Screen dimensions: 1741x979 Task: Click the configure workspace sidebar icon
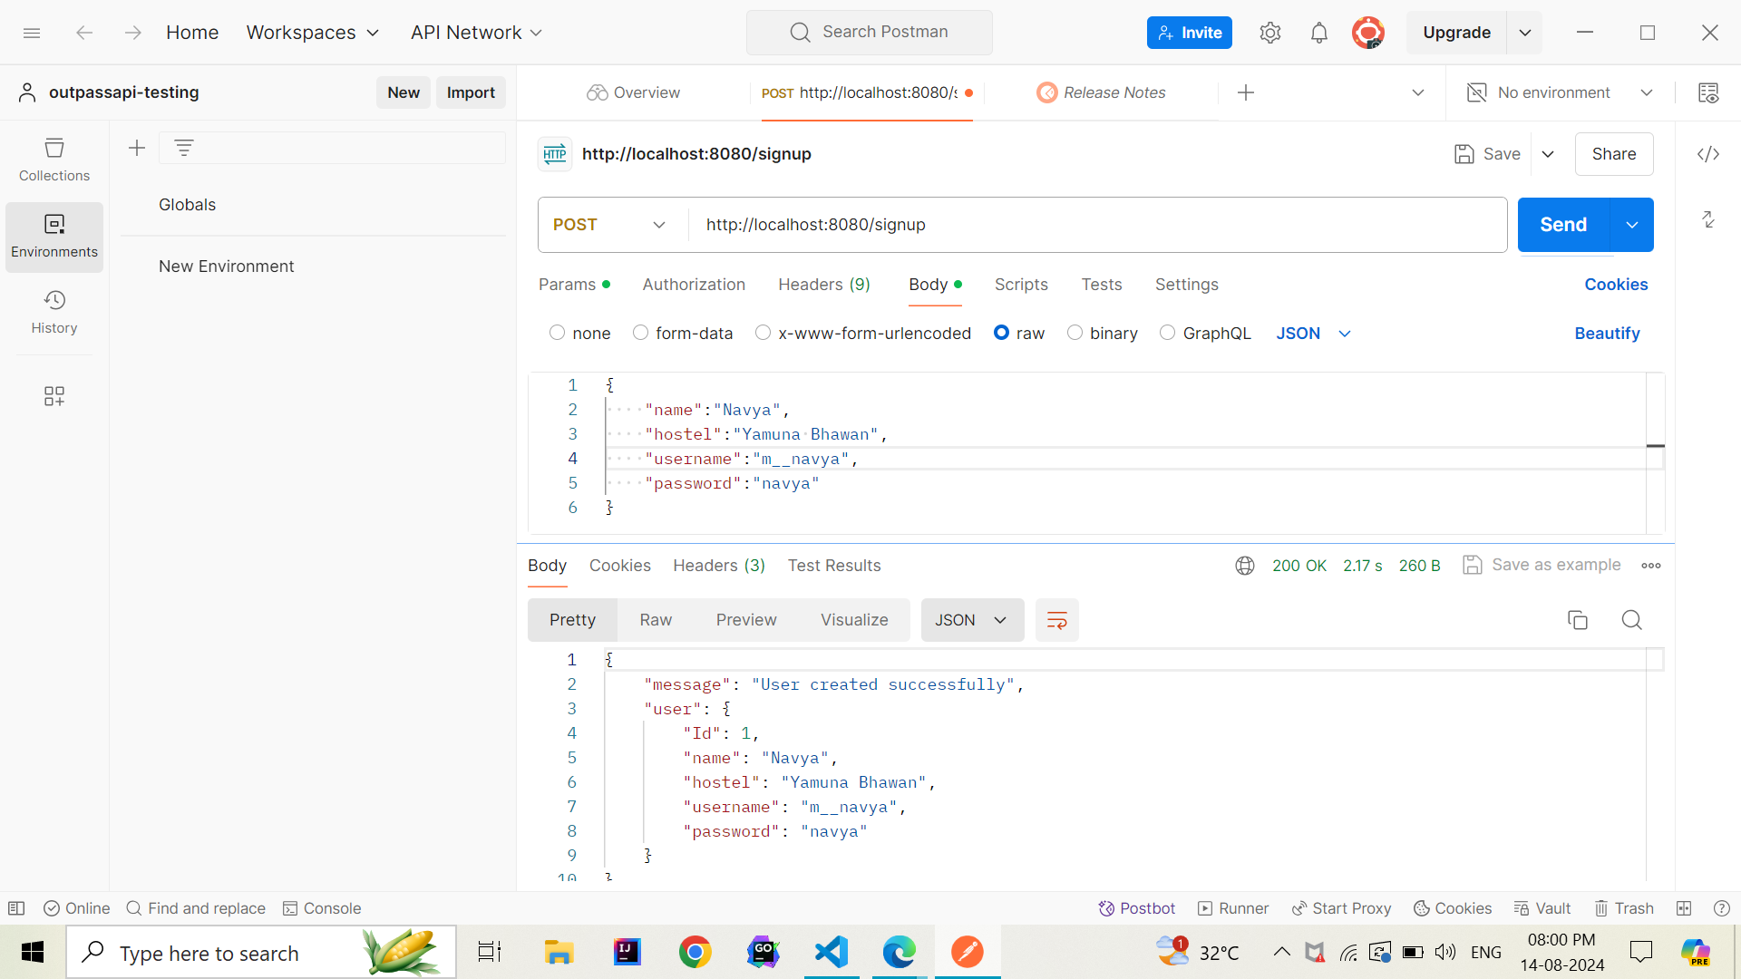[54, 396]
